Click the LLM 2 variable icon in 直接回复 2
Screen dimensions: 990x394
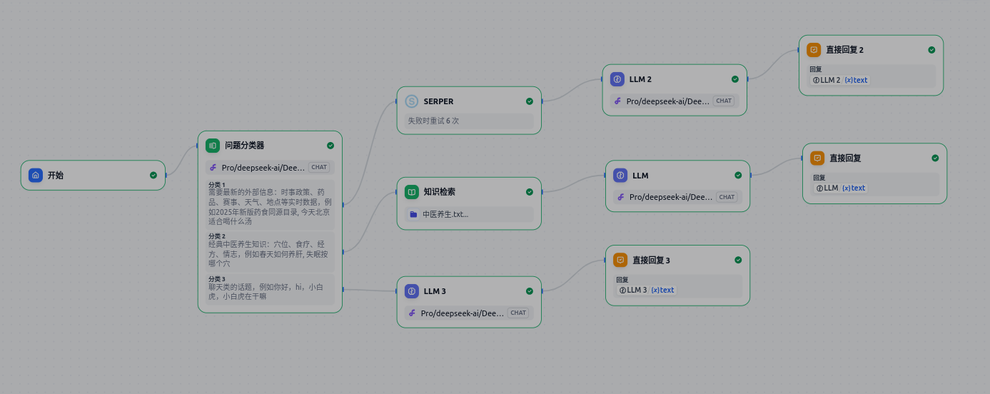(817, 80)
